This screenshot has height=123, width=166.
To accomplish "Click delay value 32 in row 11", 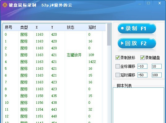I will 90,109.
